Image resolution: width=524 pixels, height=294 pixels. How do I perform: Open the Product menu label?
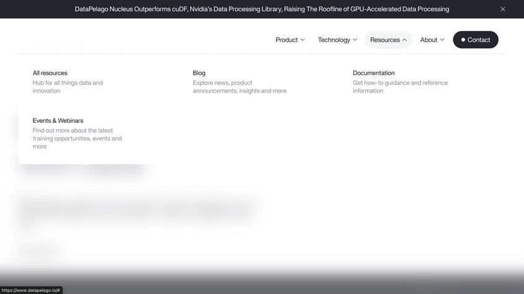tap(286, 40)
